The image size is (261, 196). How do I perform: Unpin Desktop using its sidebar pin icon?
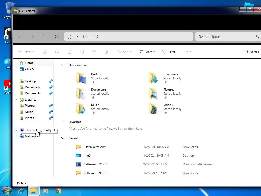point(51,81)
